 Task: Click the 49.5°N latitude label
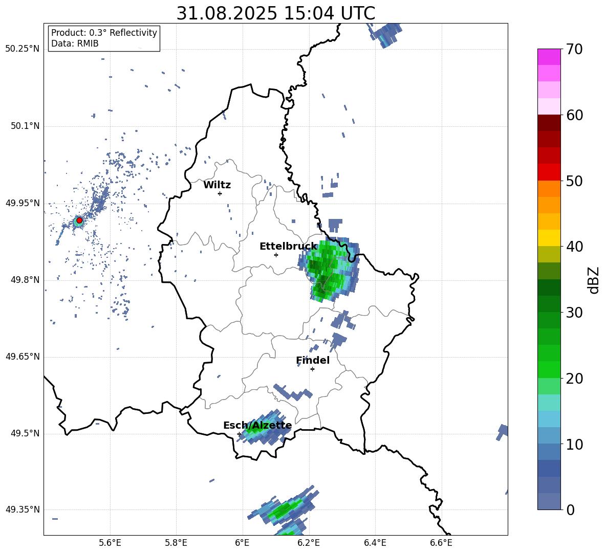pos(25,433)
